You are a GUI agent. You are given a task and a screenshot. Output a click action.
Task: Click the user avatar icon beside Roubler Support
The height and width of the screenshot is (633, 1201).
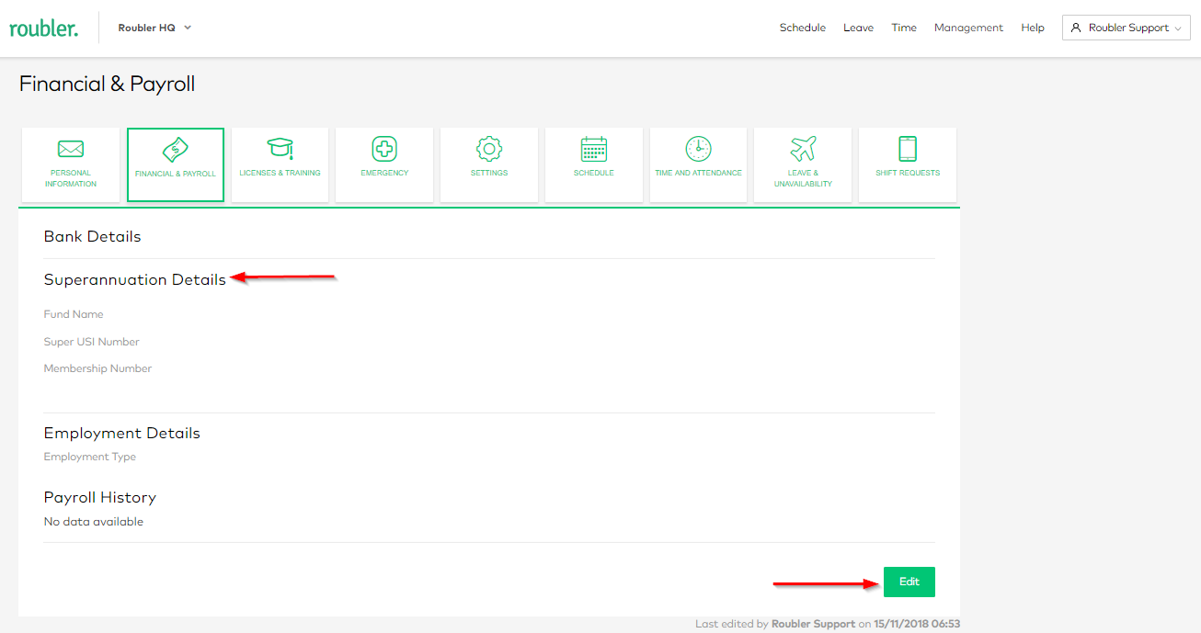[1076, 28]
